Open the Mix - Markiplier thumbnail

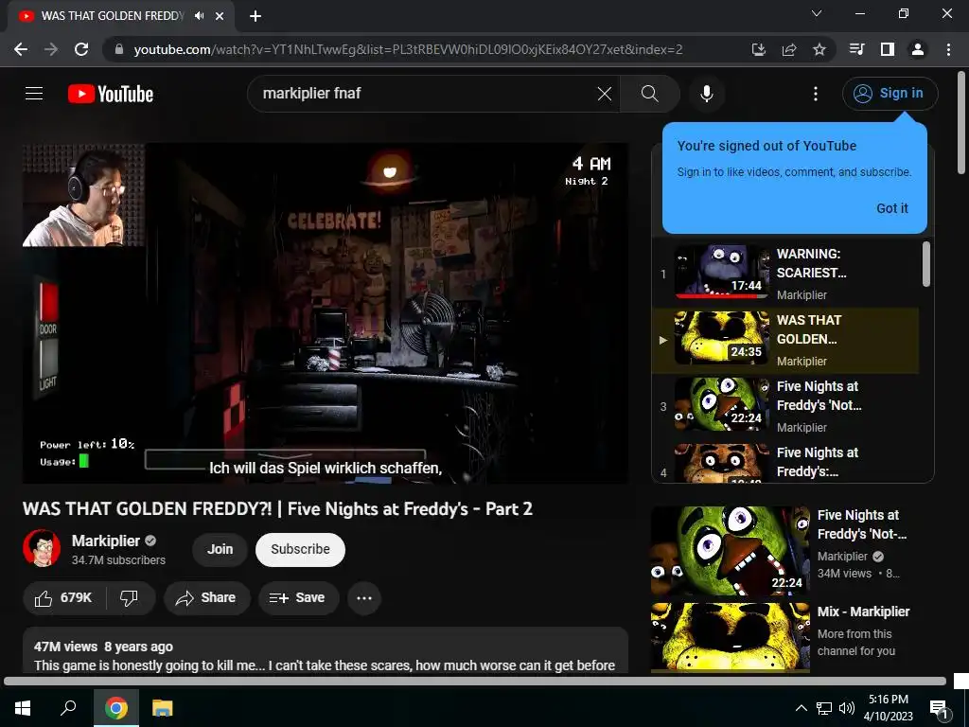tap(730, 637)
